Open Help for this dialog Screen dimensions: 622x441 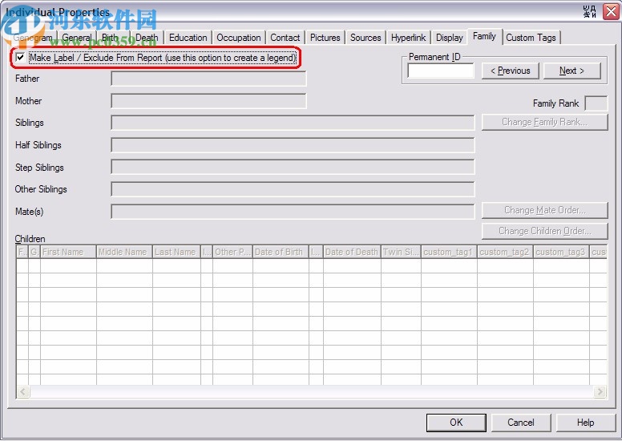pos(585,423)
